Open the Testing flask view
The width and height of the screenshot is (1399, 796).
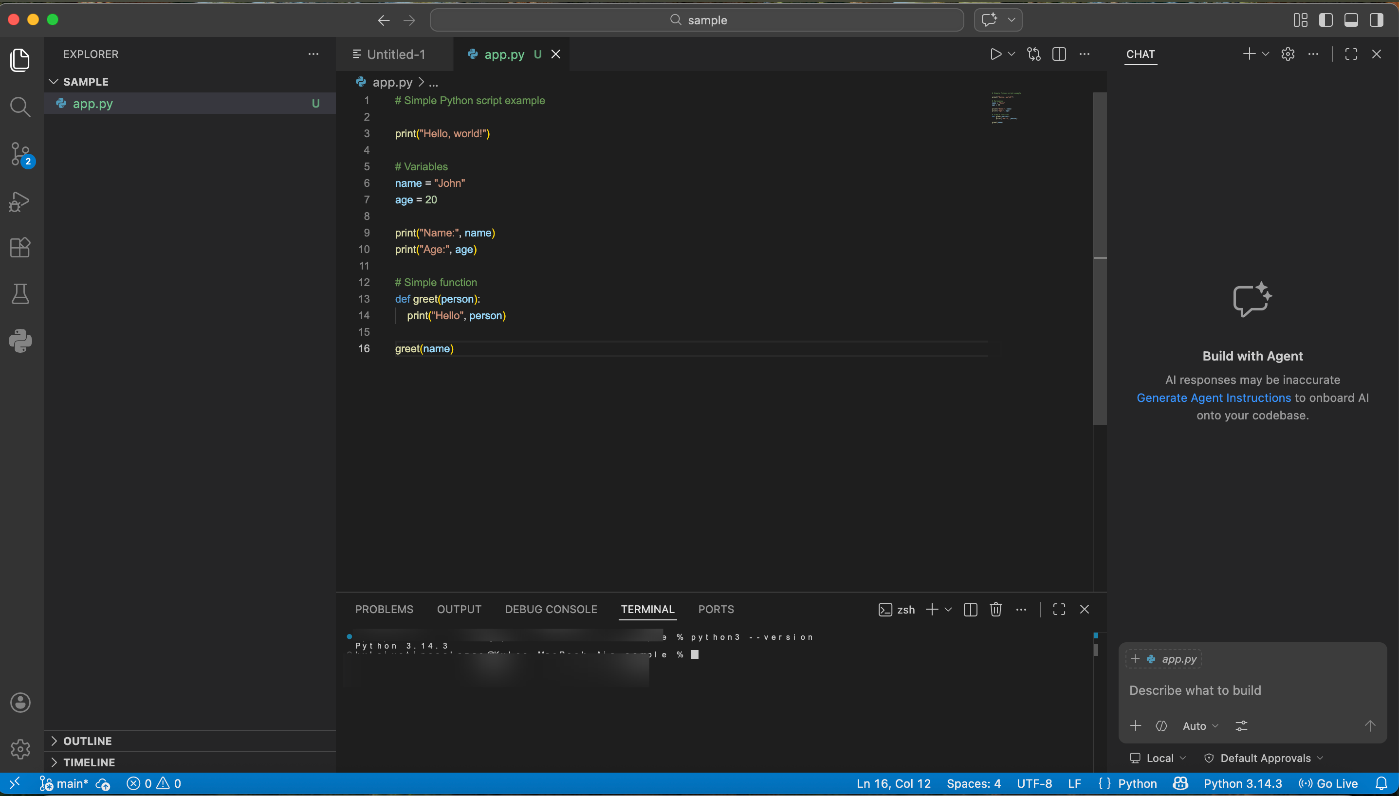(x=20, y=294)
